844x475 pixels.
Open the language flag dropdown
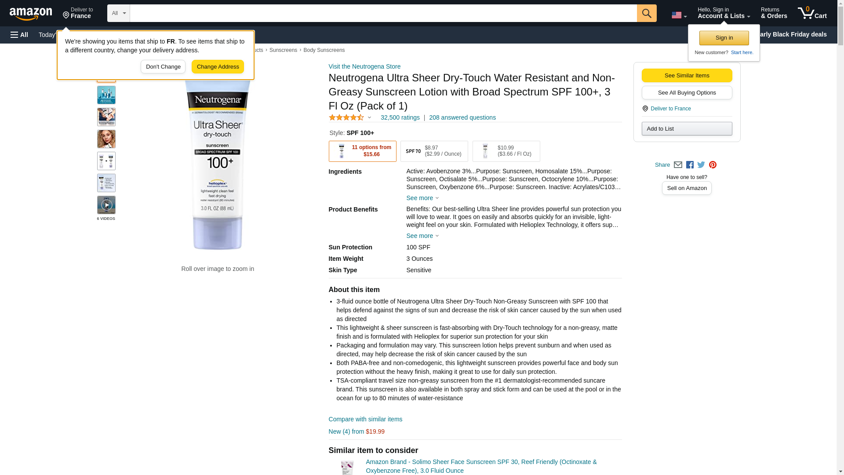coord(679,15)
